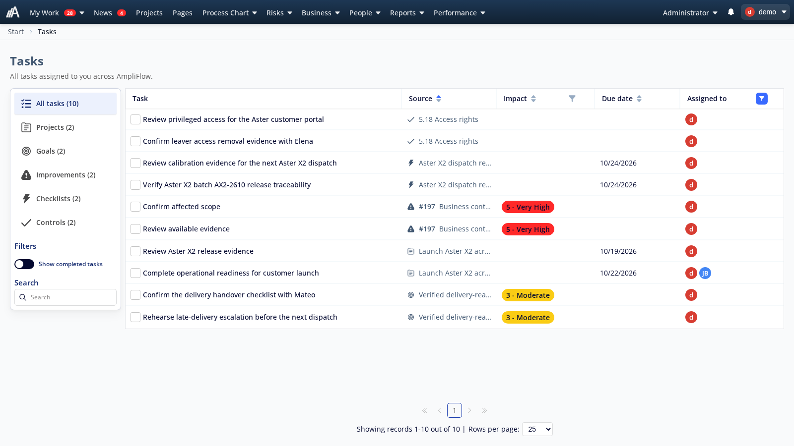Open page 1 pagination button
Viewport: 794px width, 446px height.
point(455,410)
